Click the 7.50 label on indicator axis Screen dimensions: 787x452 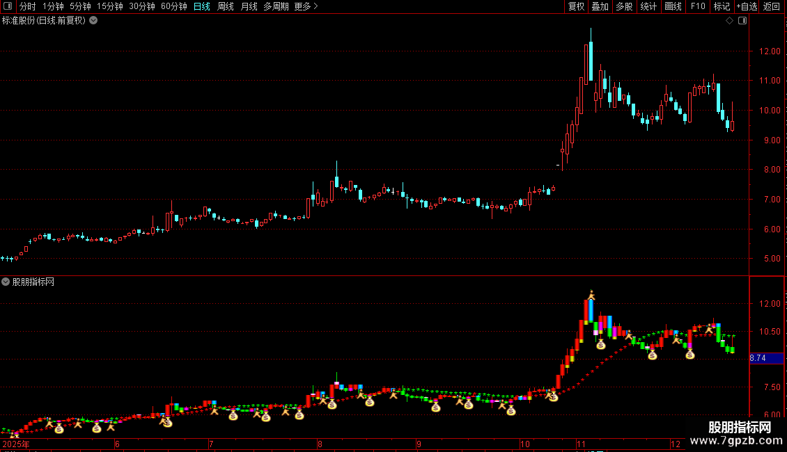pyautogui.click(x=772, y=387)
